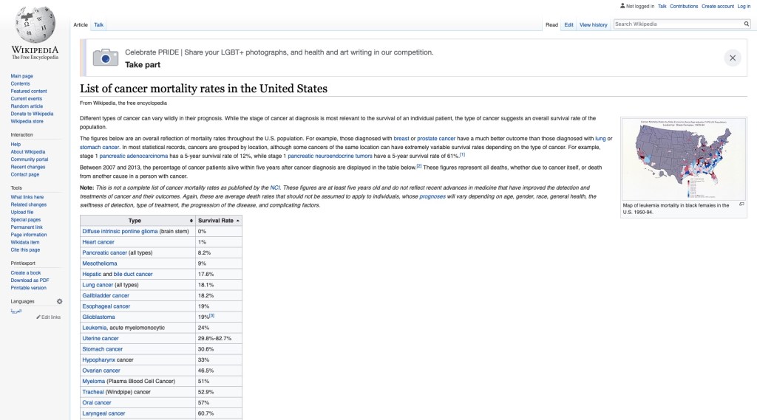
Task: Switch to the Talk tab
Action: click(x=98, y=25)
